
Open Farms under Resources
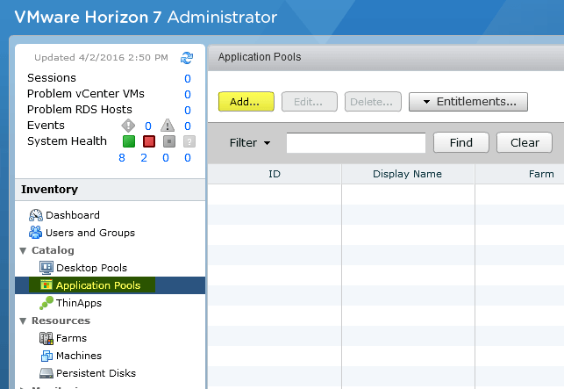(71, 338)
